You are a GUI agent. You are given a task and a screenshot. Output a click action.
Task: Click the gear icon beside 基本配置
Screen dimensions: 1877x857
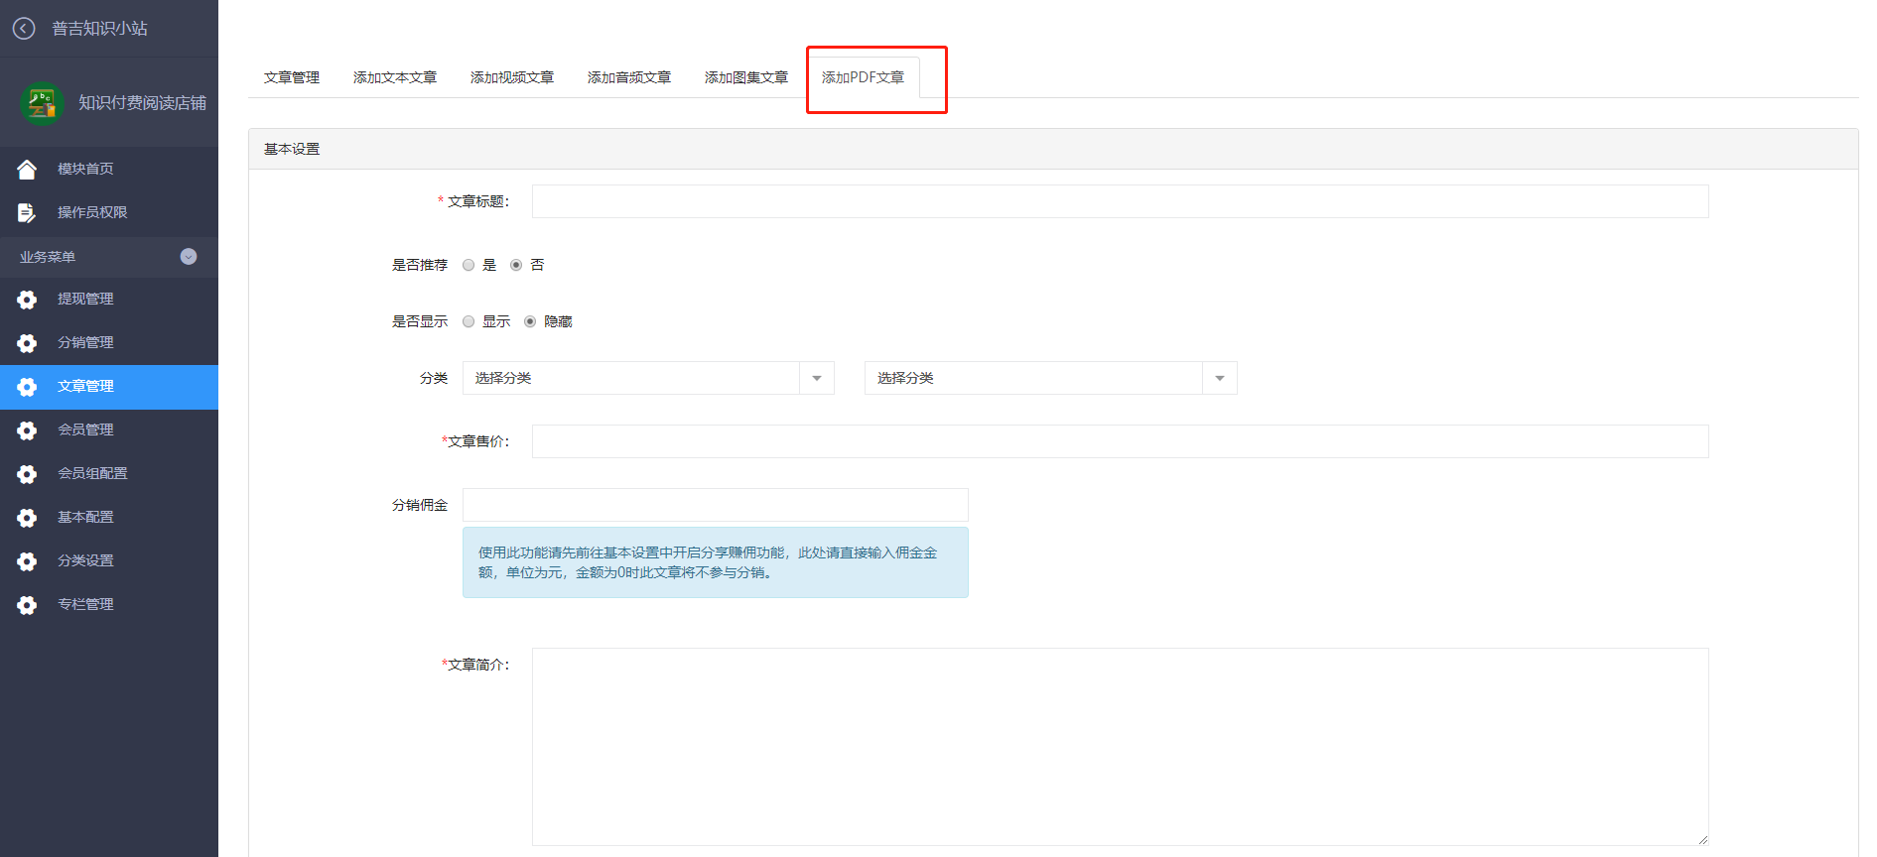click(x=27, y=518)
